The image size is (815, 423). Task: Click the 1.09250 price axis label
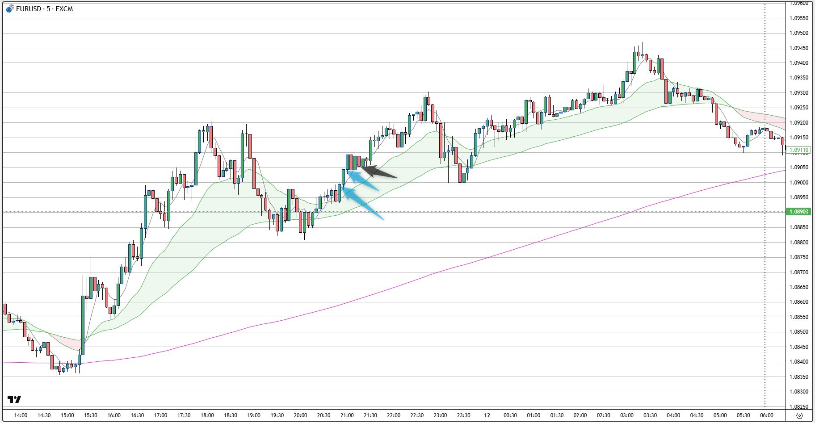coord(799,108)
